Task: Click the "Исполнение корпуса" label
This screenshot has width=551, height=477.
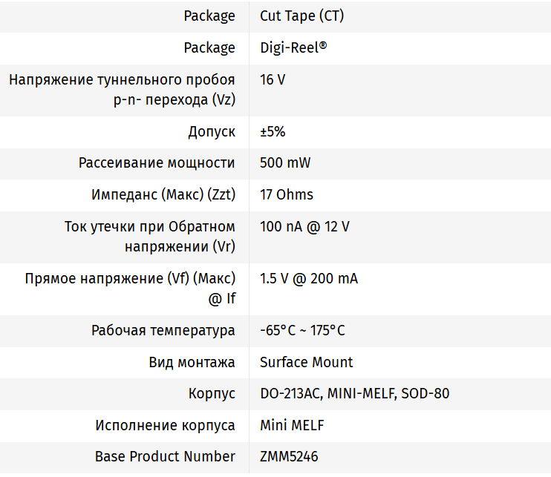Action: click(165, 426)
